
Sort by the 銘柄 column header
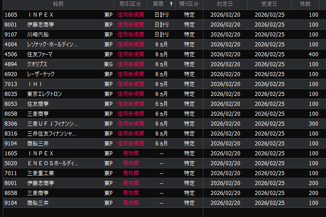click(x=57, y=4)
